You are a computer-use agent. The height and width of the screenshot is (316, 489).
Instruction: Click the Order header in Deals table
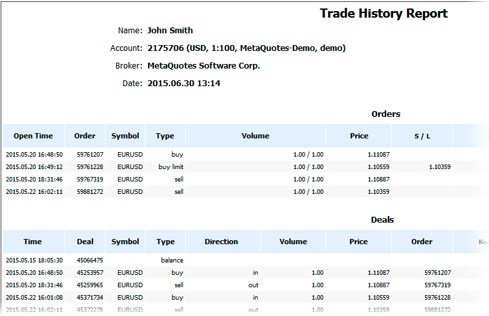pos(422,242)
